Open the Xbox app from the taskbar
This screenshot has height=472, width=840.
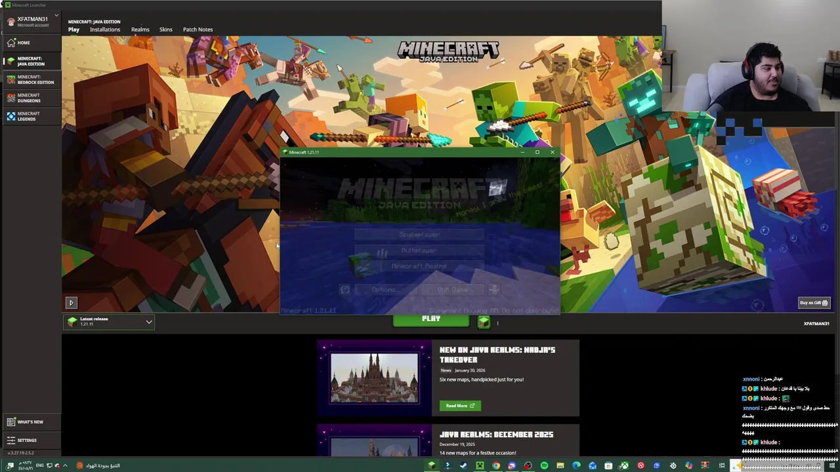[x=624, y=465]
